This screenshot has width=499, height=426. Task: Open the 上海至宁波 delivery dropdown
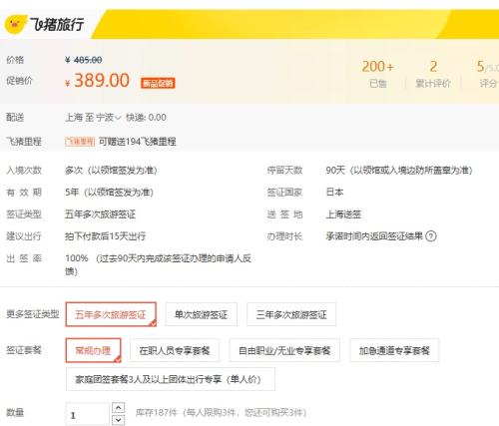(93, 118)
